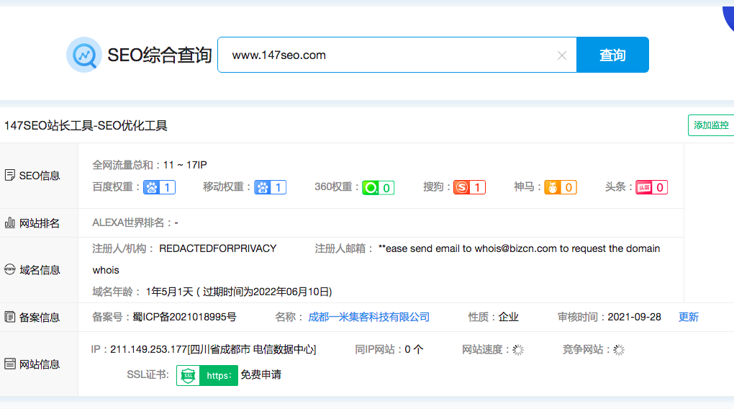Click the green SSL https: badge
This screenshot has height=409, width=734.
click(207, 375)
